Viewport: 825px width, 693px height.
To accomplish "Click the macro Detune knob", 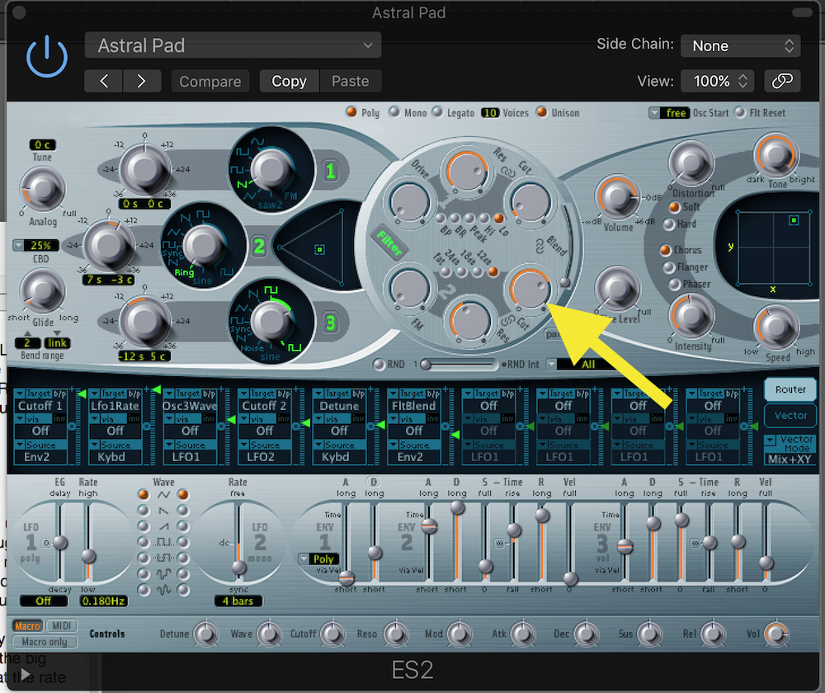I will click(205, 634).
